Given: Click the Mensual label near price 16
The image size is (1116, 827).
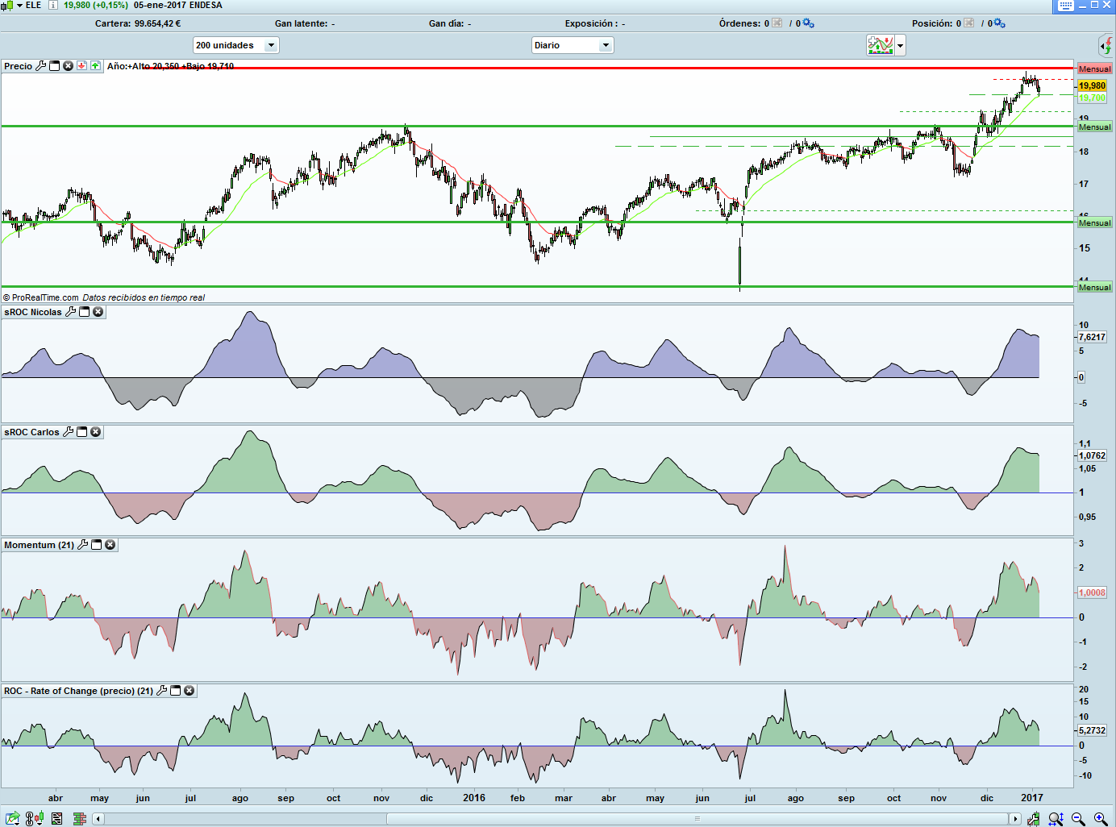Looking at the screenshot, I should click(x=1094, y=222).
